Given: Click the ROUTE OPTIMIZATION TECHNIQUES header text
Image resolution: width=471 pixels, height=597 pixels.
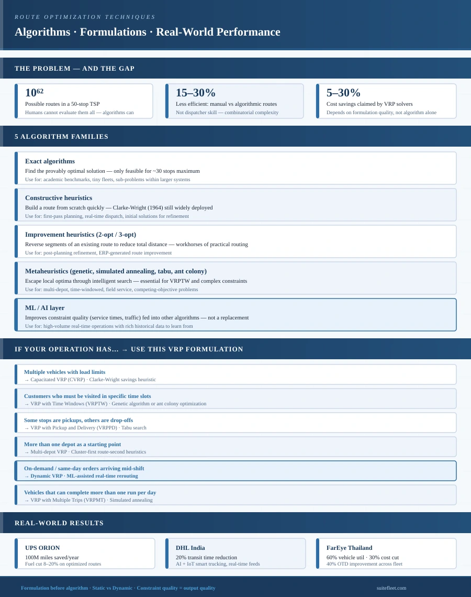Looking at the screenshot, I should 85,17.
